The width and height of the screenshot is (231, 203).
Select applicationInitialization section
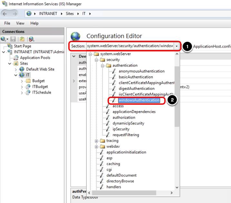126,152
